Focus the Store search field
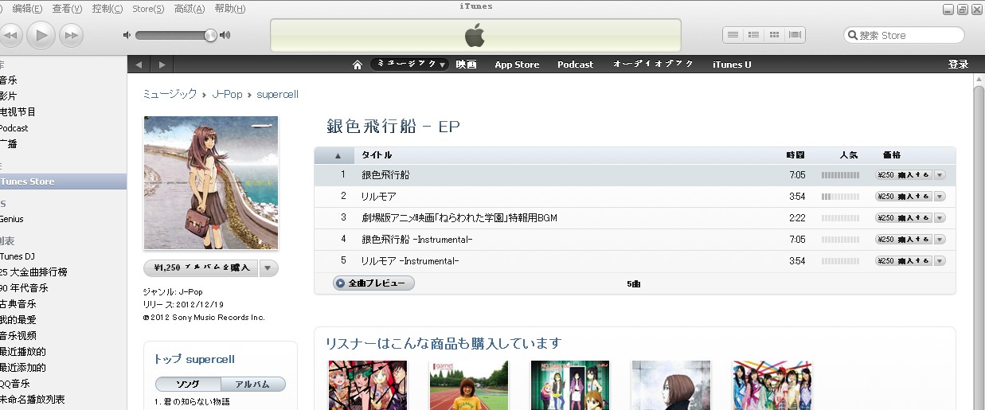The height and width of the screenshot is (410, 985). 904,35
